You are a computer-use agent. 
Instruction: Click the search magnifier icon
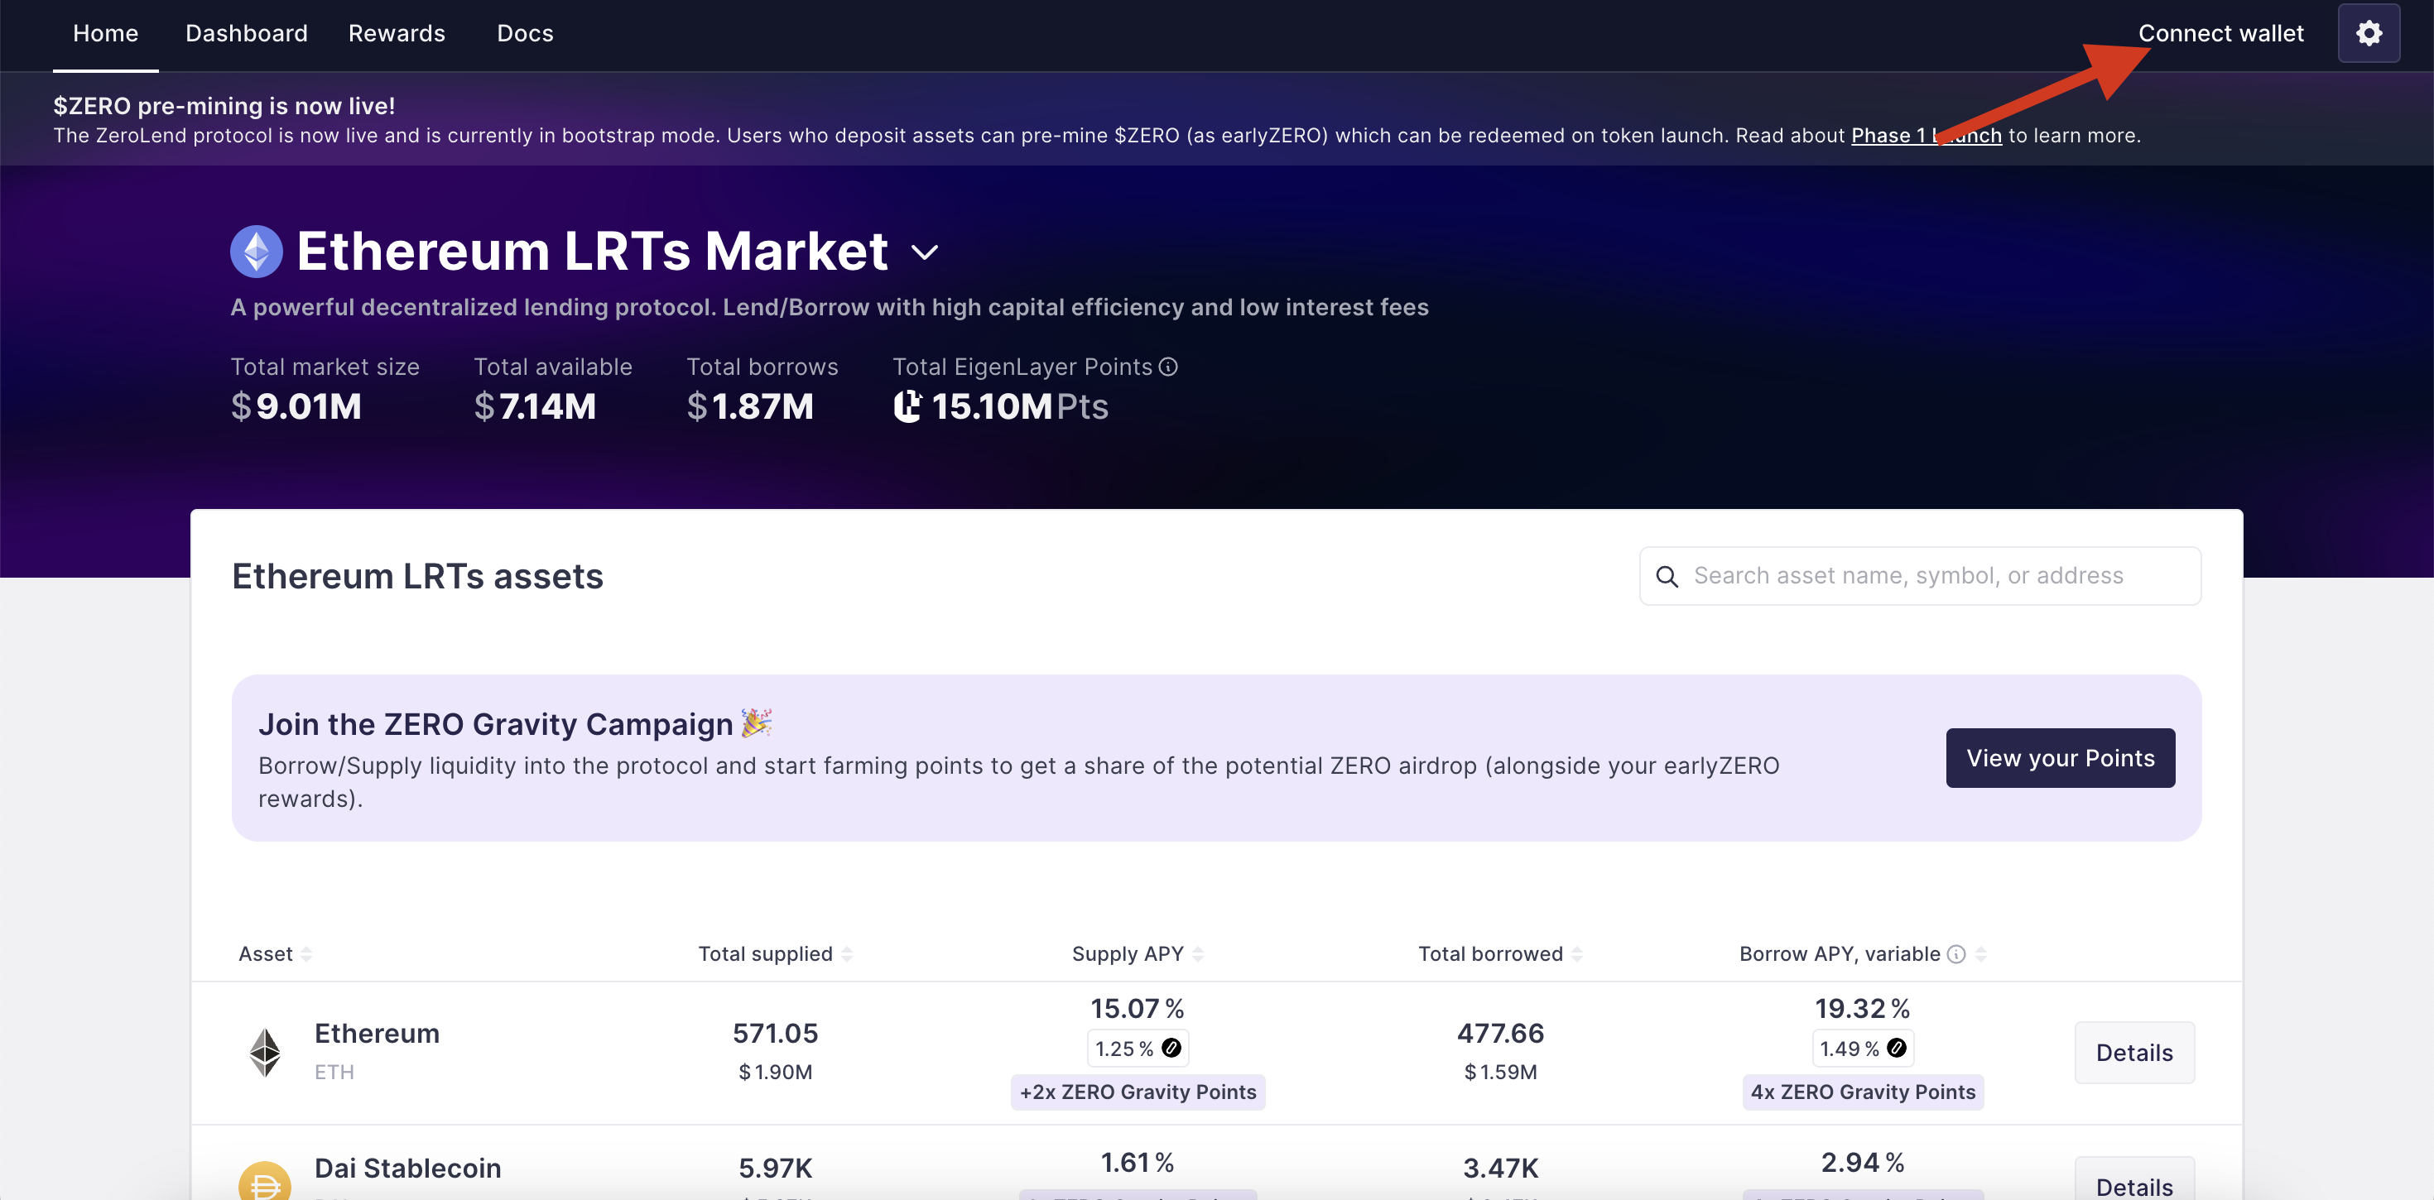tap(1667, 576)
